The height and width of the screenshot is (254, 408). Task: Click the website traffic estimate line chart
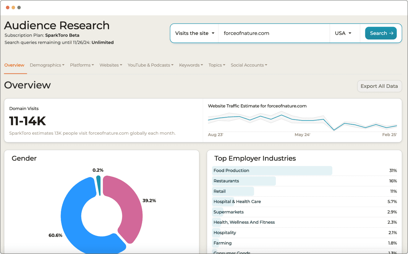302,121
